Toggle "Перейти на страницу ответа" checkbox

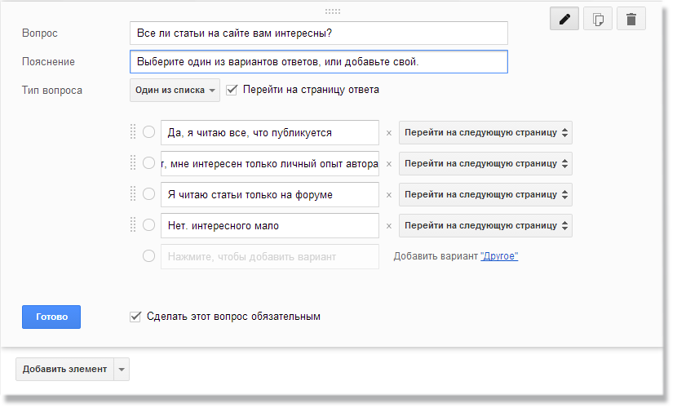tap(232, 90)
